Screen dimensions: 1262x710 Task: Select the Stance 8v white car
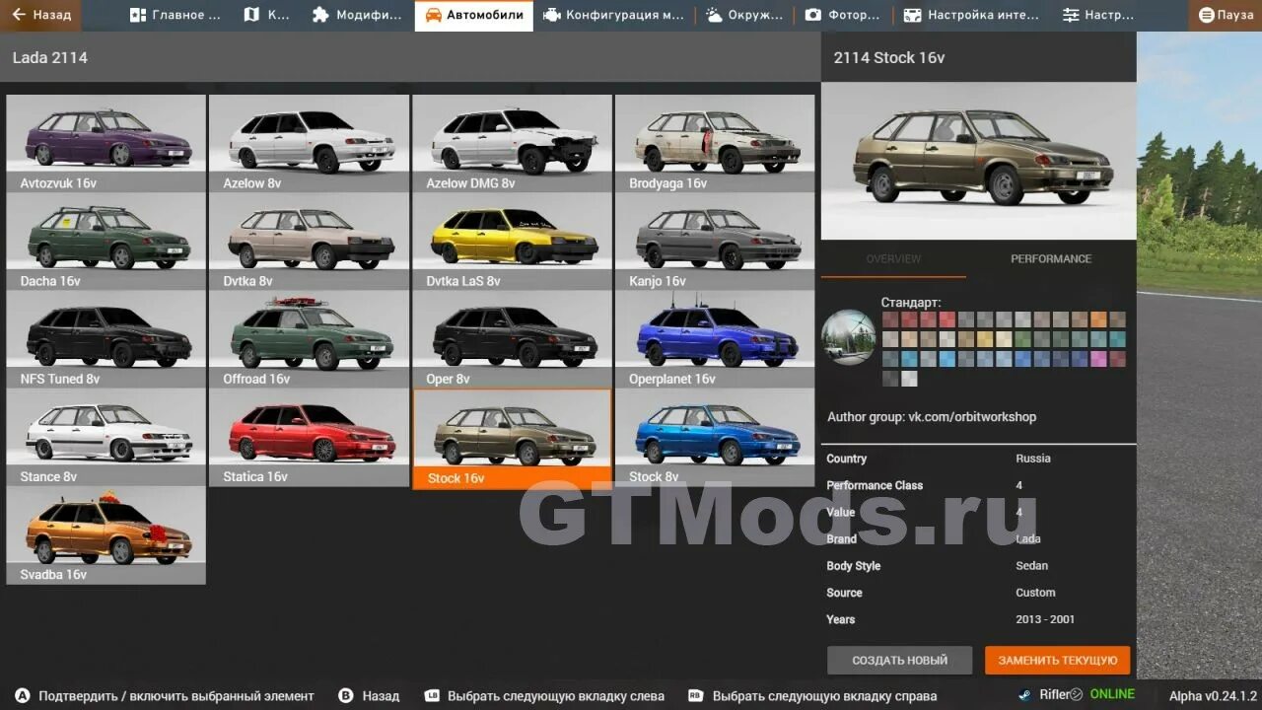click(106, 437)
